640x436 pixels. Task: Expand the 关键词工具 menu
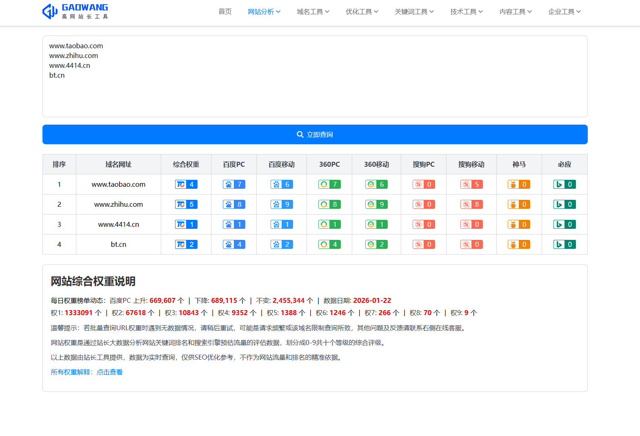point(414,11)
